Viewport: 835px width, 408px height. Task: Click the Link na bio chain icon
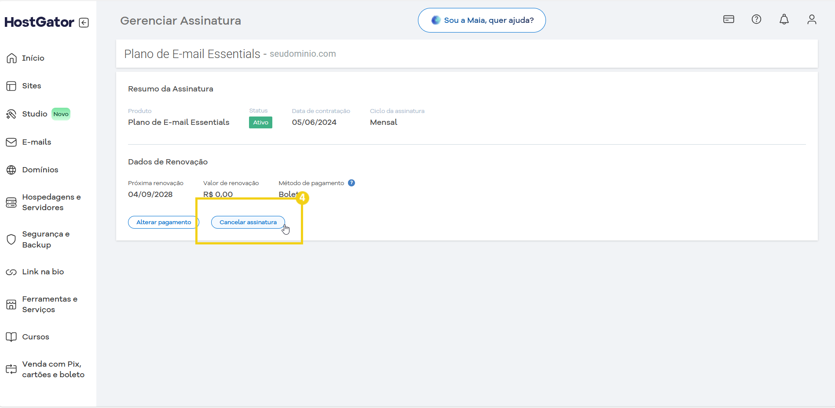(x=11, y=272)
